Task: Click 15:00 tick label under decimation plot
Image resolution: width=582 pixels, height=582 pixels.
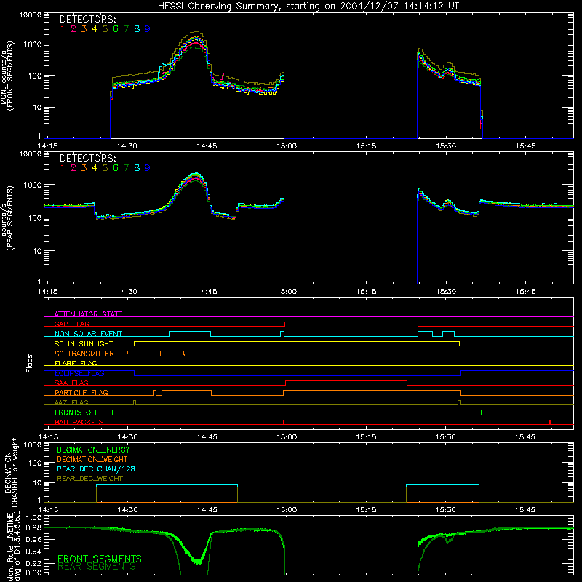Action: [287, 510]
